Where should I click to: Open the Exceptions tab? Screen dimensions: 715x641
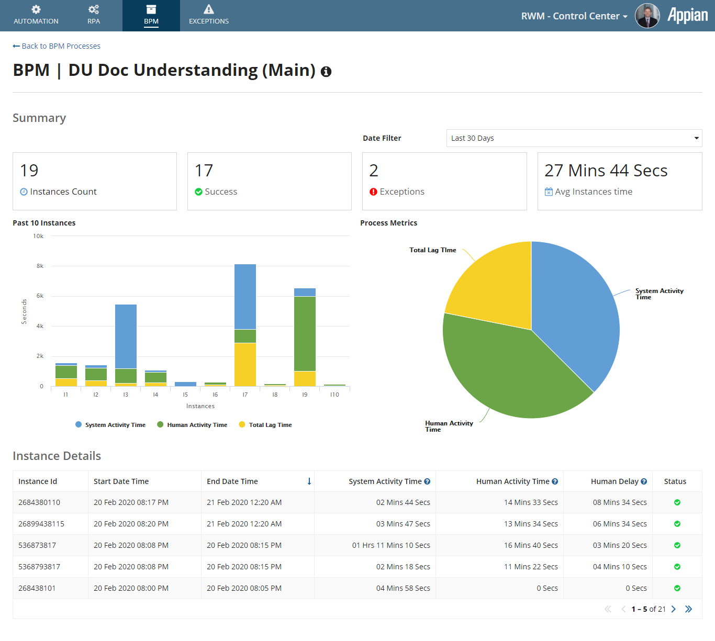click(x=209, y=16)
